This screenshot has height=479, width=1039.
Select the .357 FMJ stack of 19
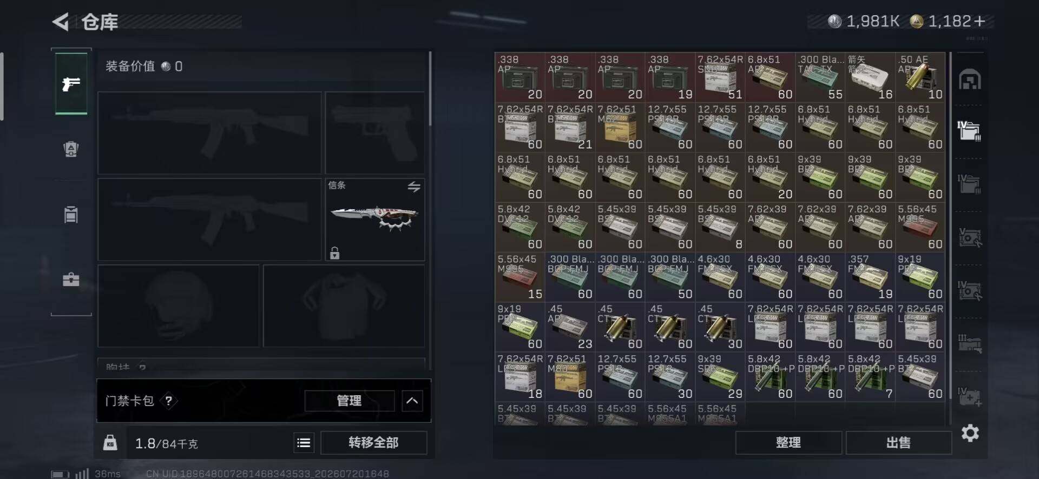point(870,277)
